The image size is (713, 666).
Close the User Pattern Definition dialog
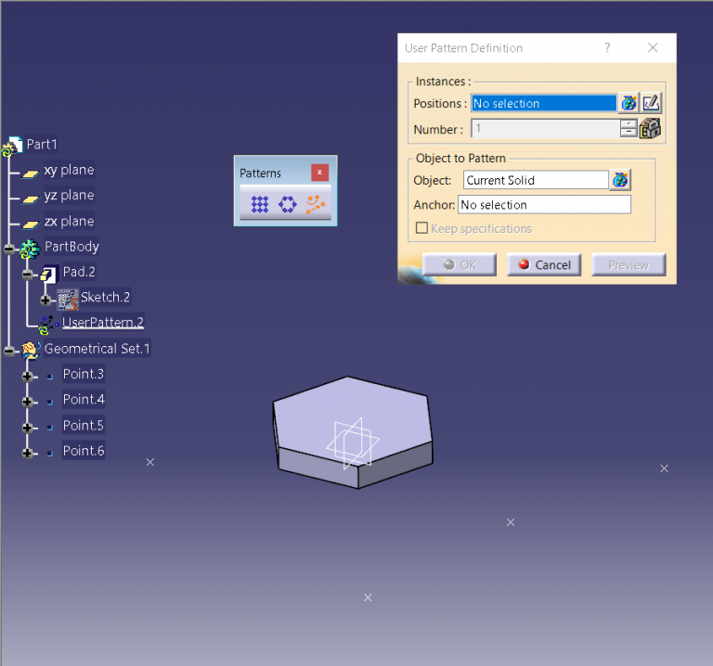pyautogui.click(x=653, y=47)
